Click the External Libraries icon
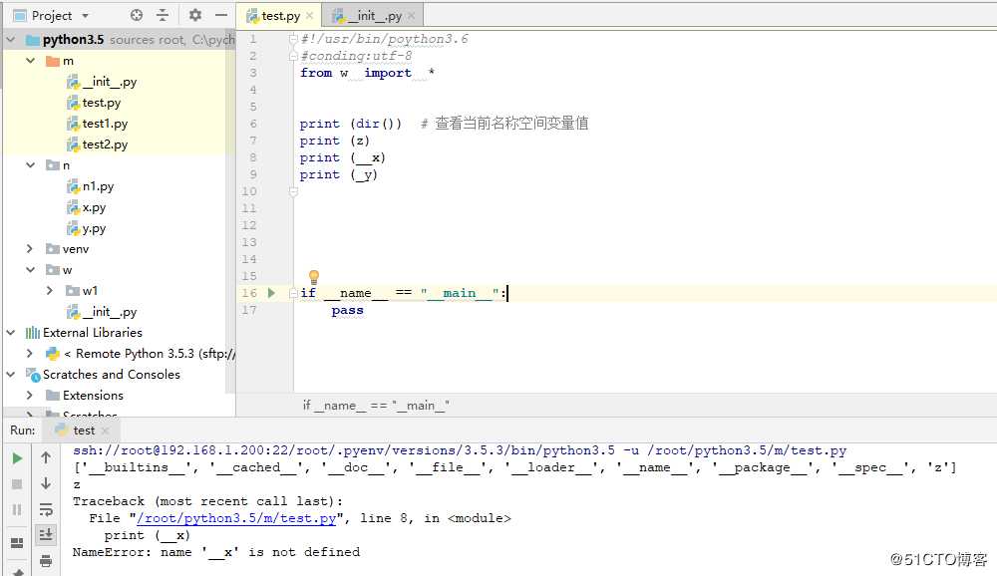Viewport: 997px width, 576px height. [x=33, y=333]
